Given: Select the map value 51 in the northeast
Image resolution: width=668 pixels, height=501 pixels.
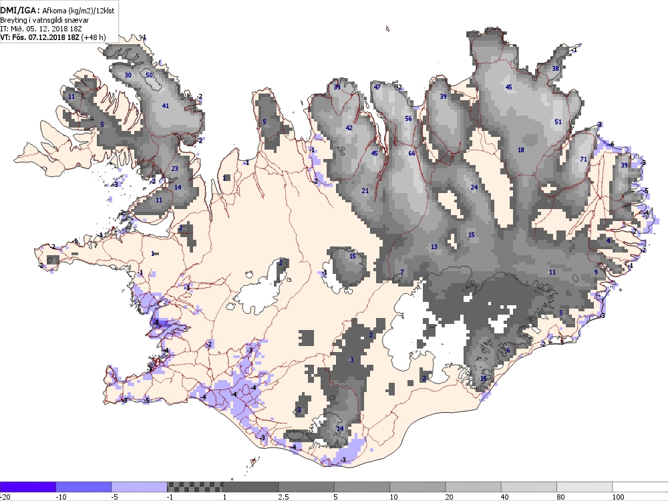Looking at the screenshot, I should coord(558,122).
